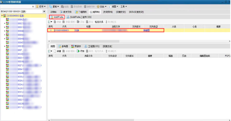Open the 比较 compare scales dropdown

[101, 6]
